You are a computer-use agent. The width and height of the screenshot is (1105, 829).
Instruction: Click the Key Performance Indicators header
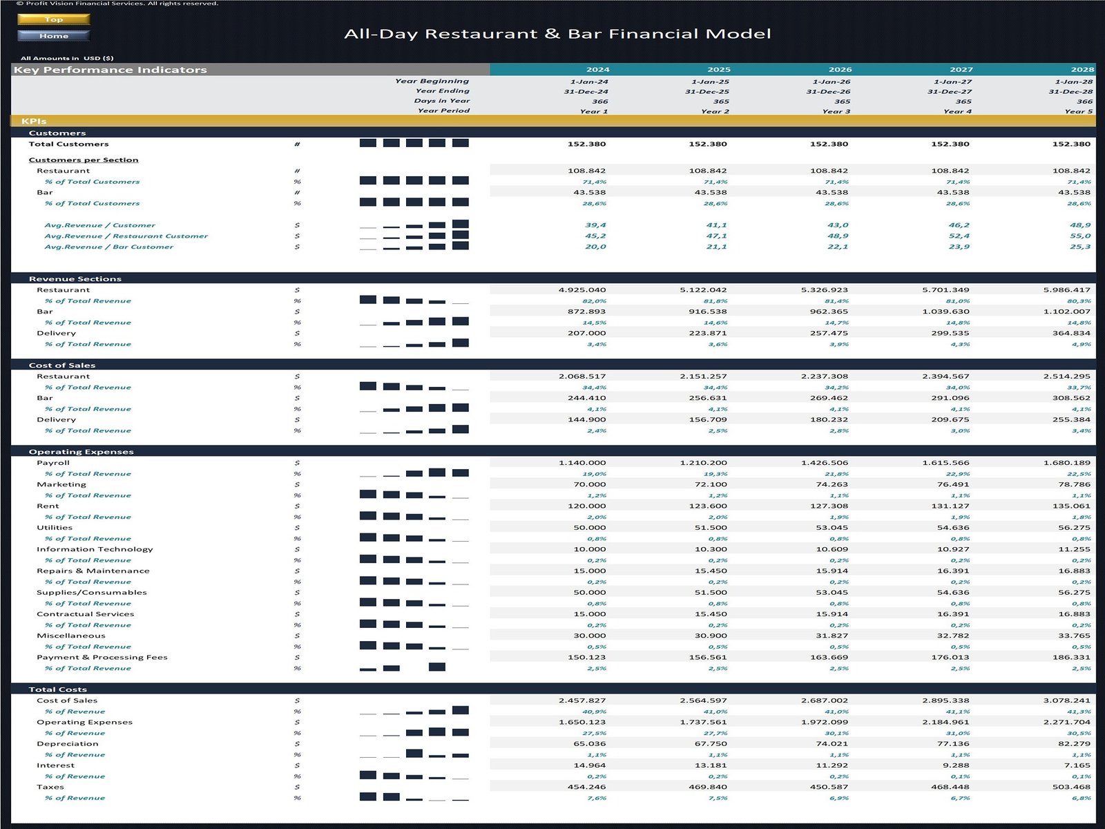pos(110,69)
